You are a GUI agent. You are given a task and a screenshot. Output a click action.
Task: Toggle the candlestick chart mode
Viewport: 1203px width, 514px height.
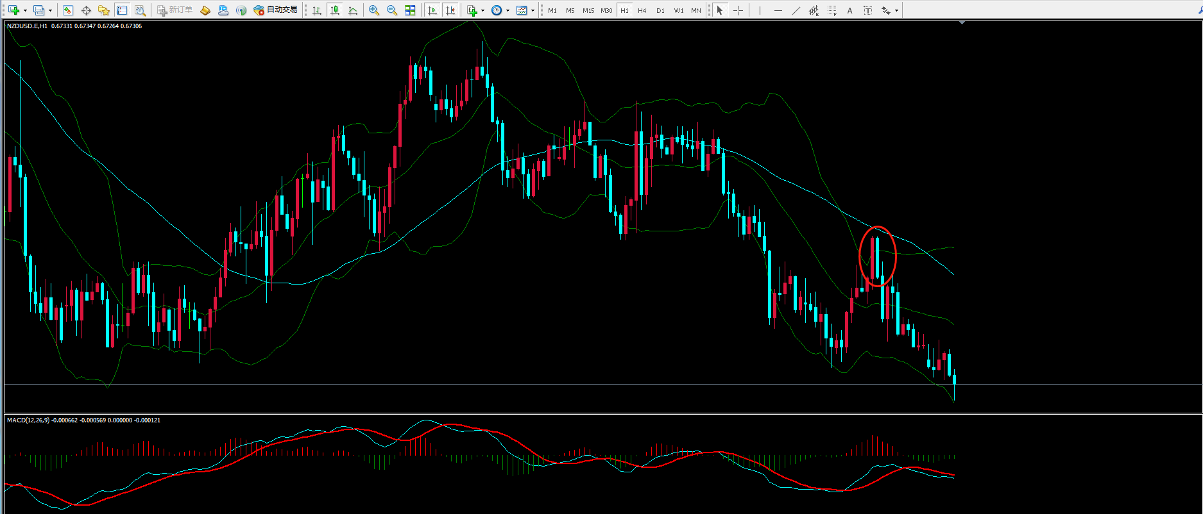[x=335, y=10]
